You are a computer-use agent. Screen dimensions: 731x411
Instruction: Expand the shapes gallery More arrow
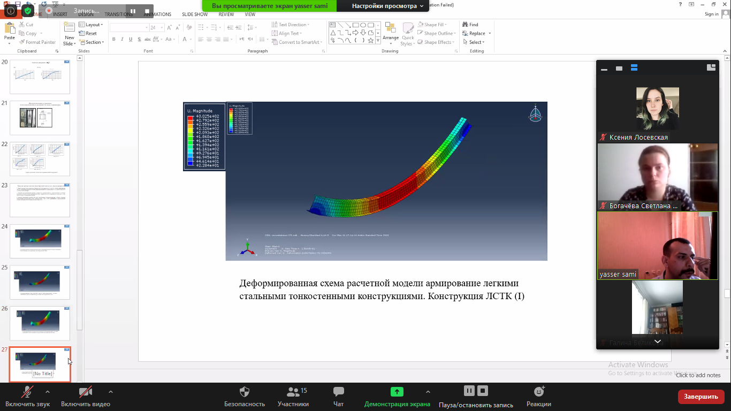tap(378, 41)
